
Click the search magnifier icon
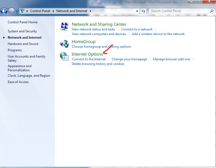(212, 11)
